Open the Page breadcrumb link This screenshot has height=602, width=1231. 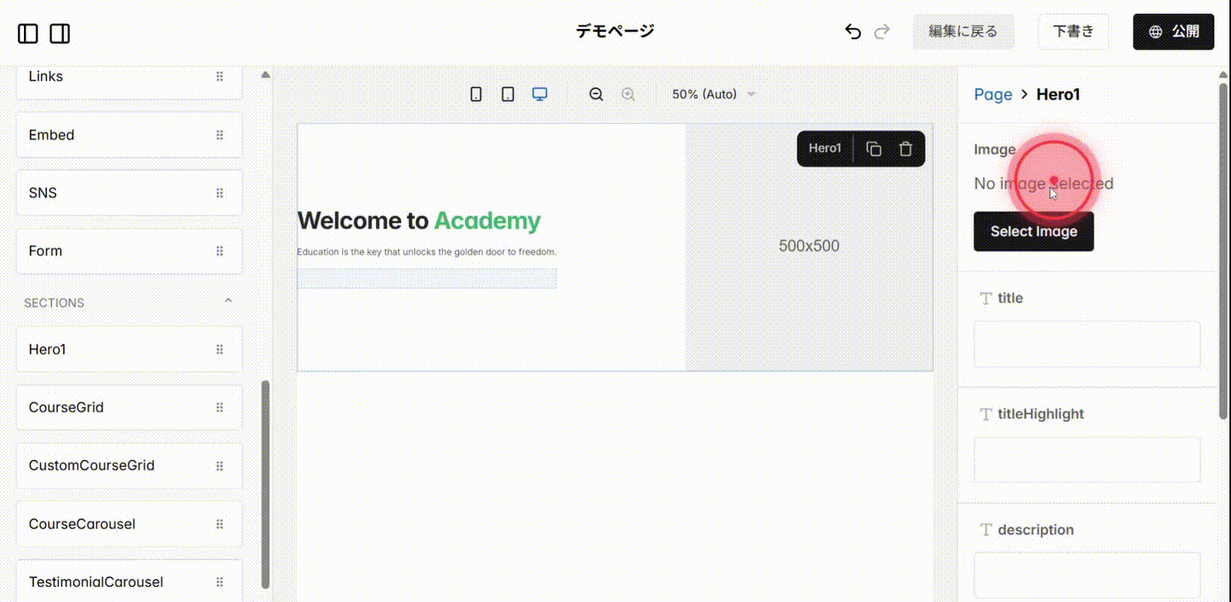(x=992, y=94)
